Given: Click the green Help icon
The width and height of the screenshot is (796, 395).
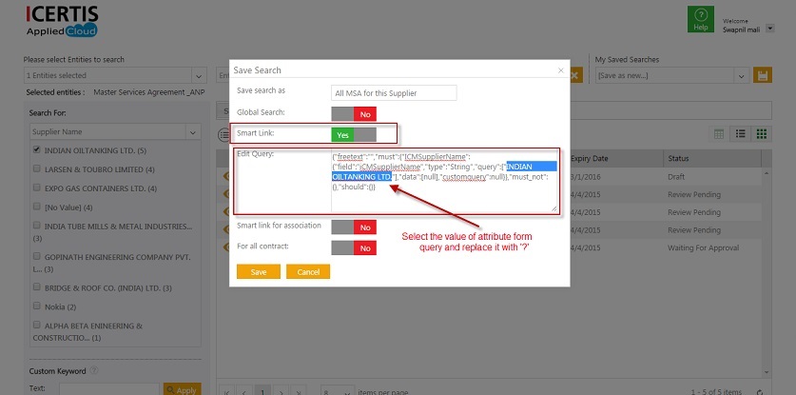Looking at the screenshot, I should pyautogui.click(x=701, y=20).
